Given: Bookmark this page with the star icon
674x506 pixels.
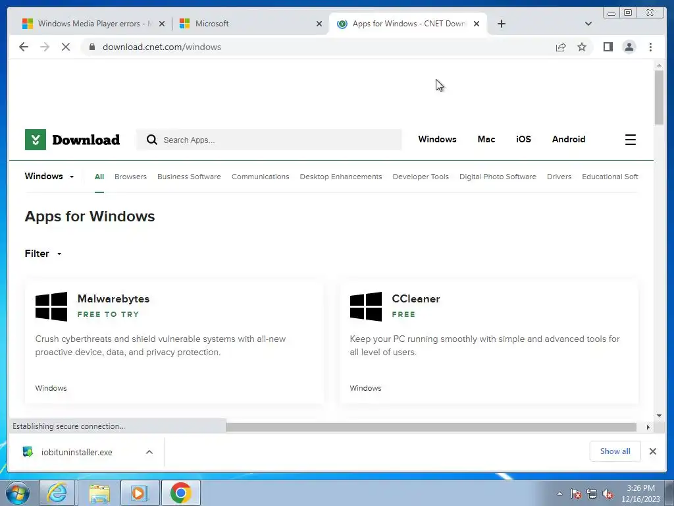Looking at the screenshot, I should pyautogui.click(x=582, y=47).
